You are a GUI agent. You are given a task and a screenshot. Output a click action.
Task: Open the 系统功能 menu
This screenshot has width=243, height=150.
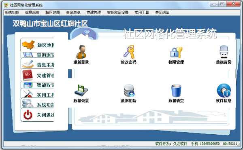(x=12, y=13)
